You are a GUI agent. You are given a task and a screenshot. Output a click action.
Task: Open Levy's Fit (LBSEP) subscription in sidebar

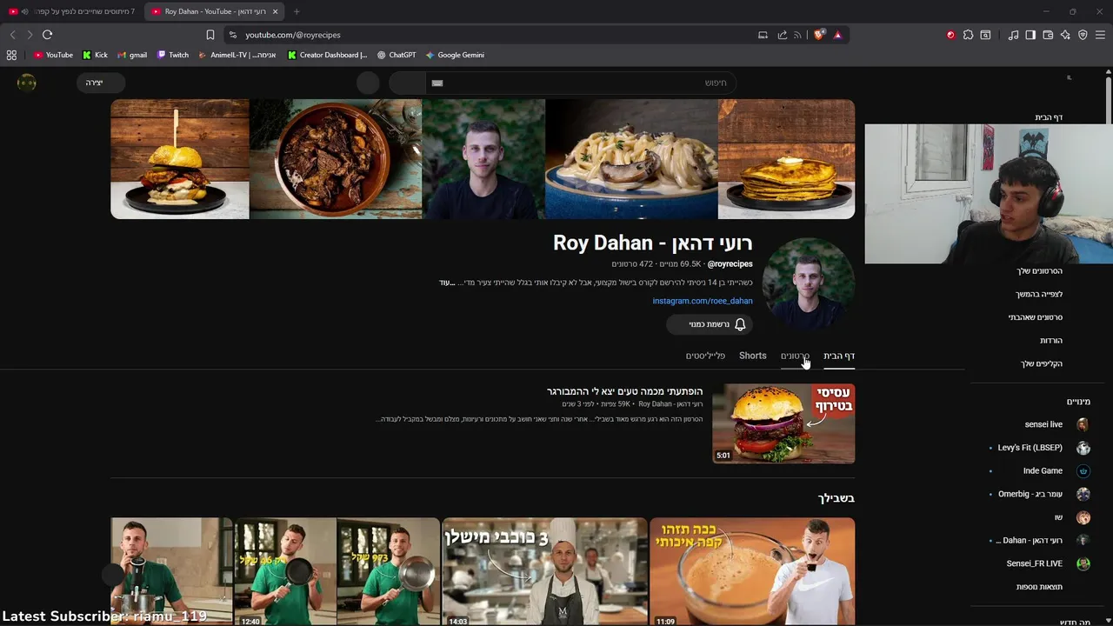(x=1043, y=448)
